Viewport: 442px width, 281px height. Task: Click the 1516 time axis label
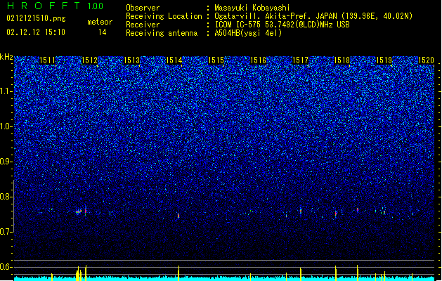click(x=258, y=60)
